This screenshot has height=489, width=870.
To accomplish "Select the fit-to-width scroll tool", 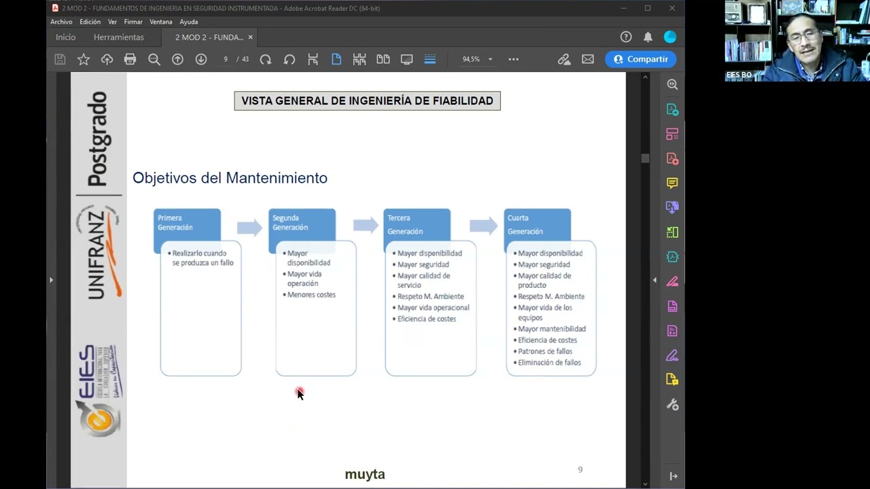I will coord(313,59).
